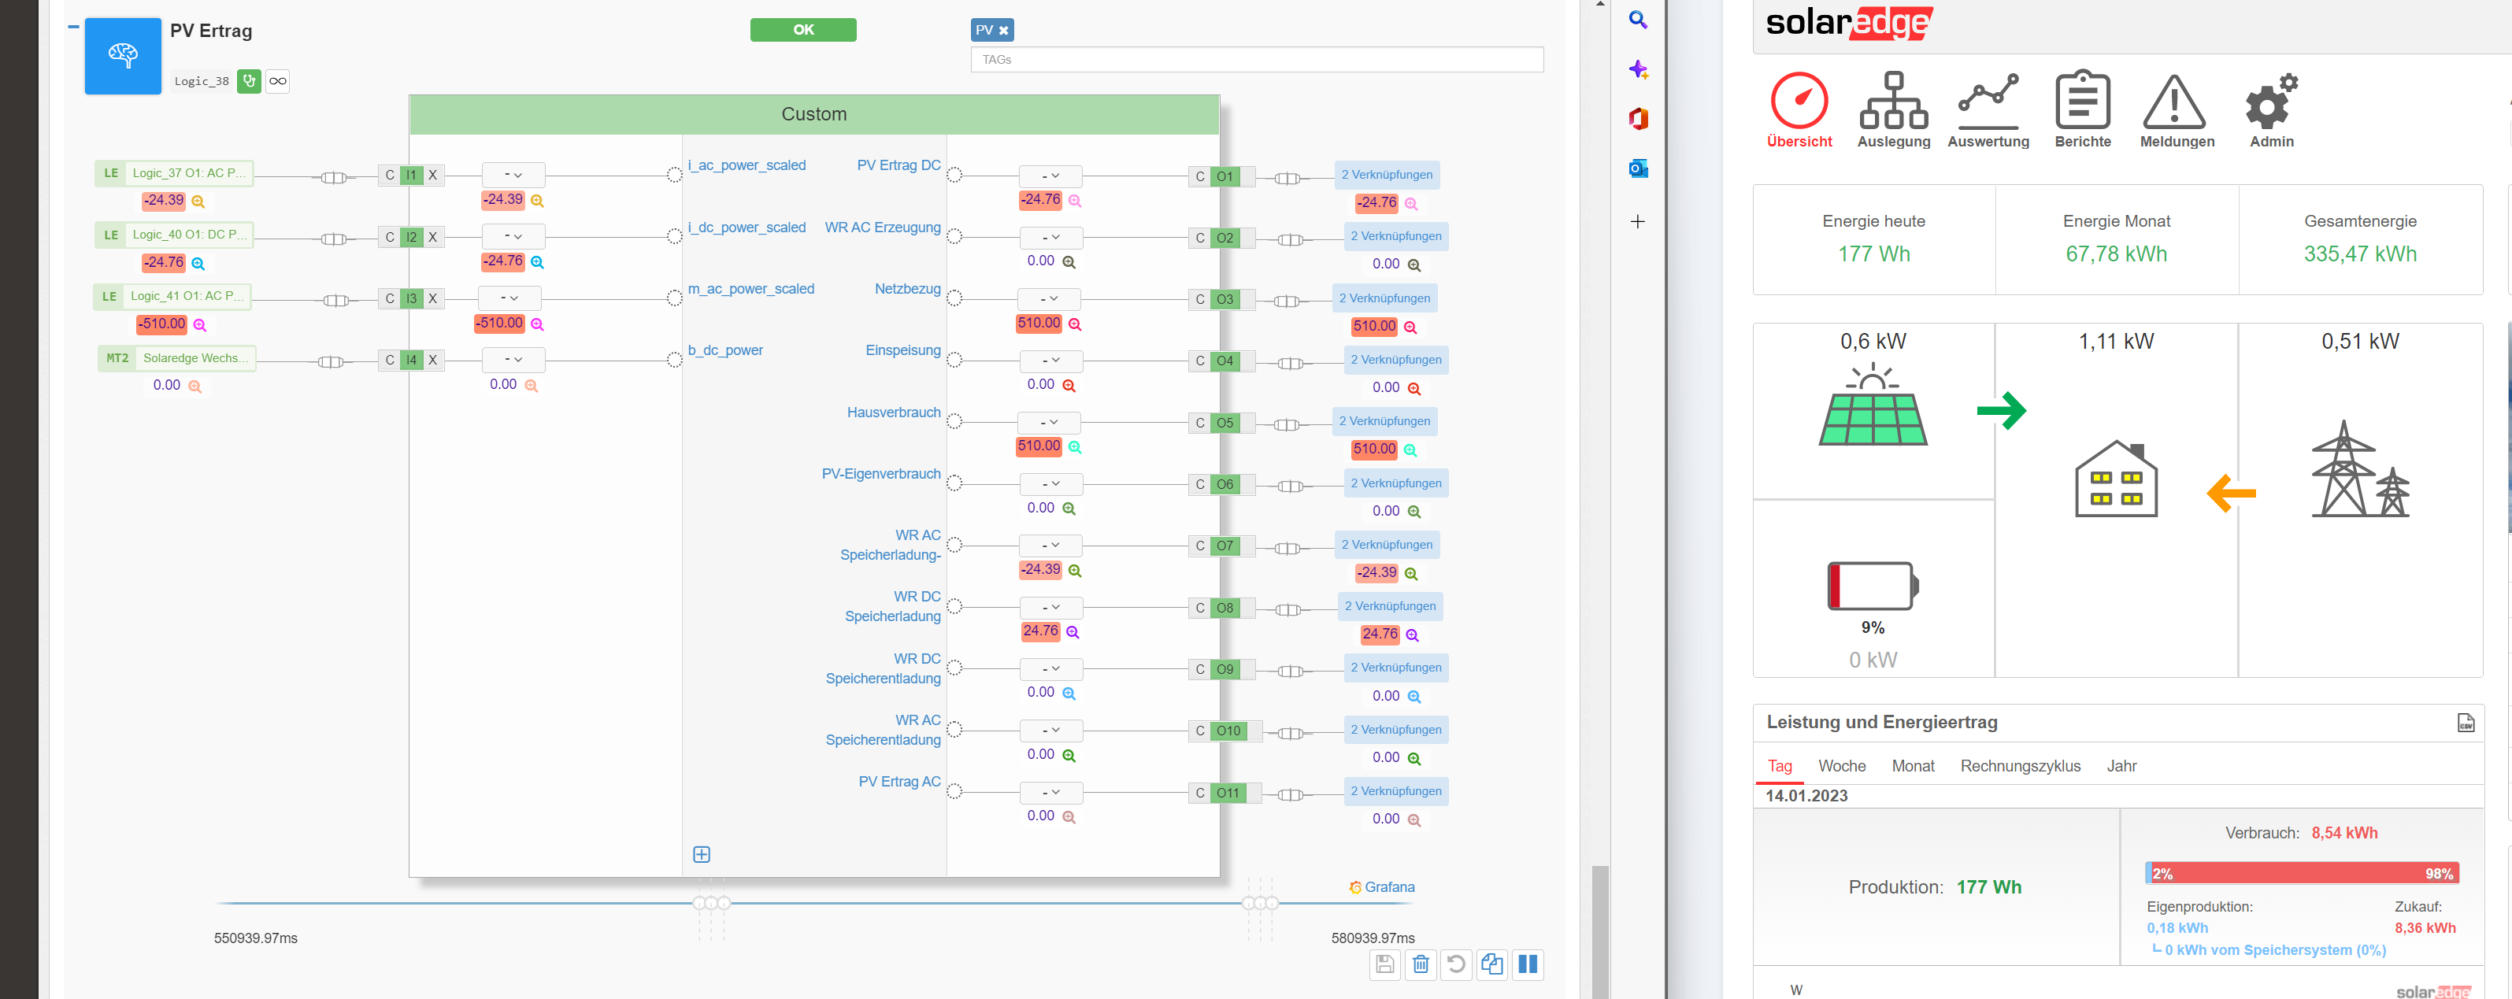Click the duplicate copy icon
The height and width of the screenshot is (999, 2512).
point(1492,964)
